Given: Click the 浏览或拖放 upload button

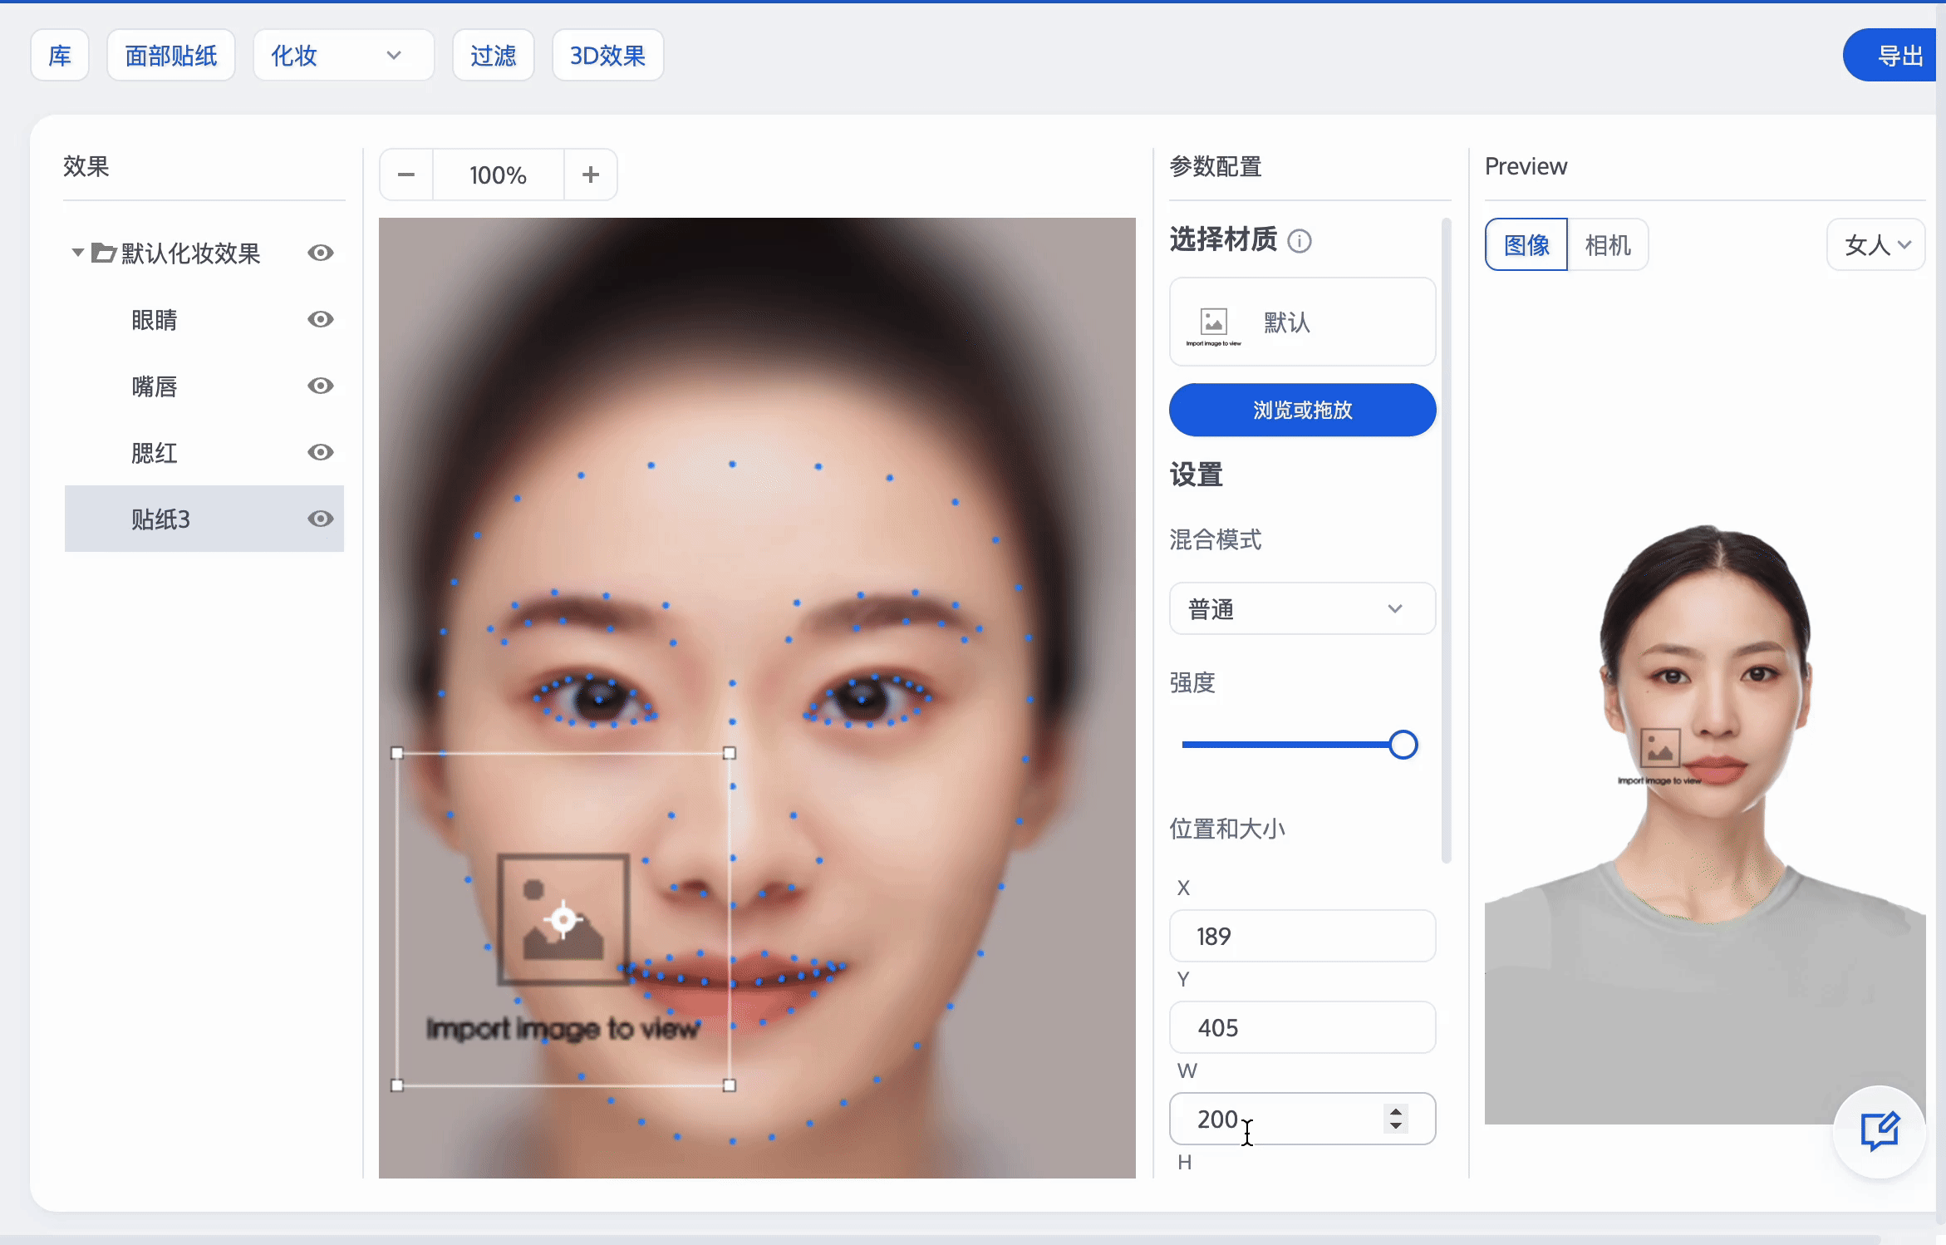Looking at the screenshot, I should (x=1302, y=410).
